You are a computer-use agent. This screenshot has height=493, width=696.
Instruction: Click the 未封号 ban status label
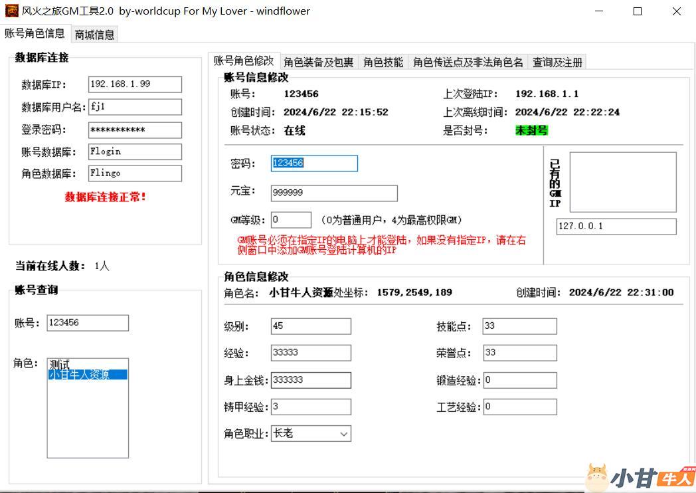531,130
